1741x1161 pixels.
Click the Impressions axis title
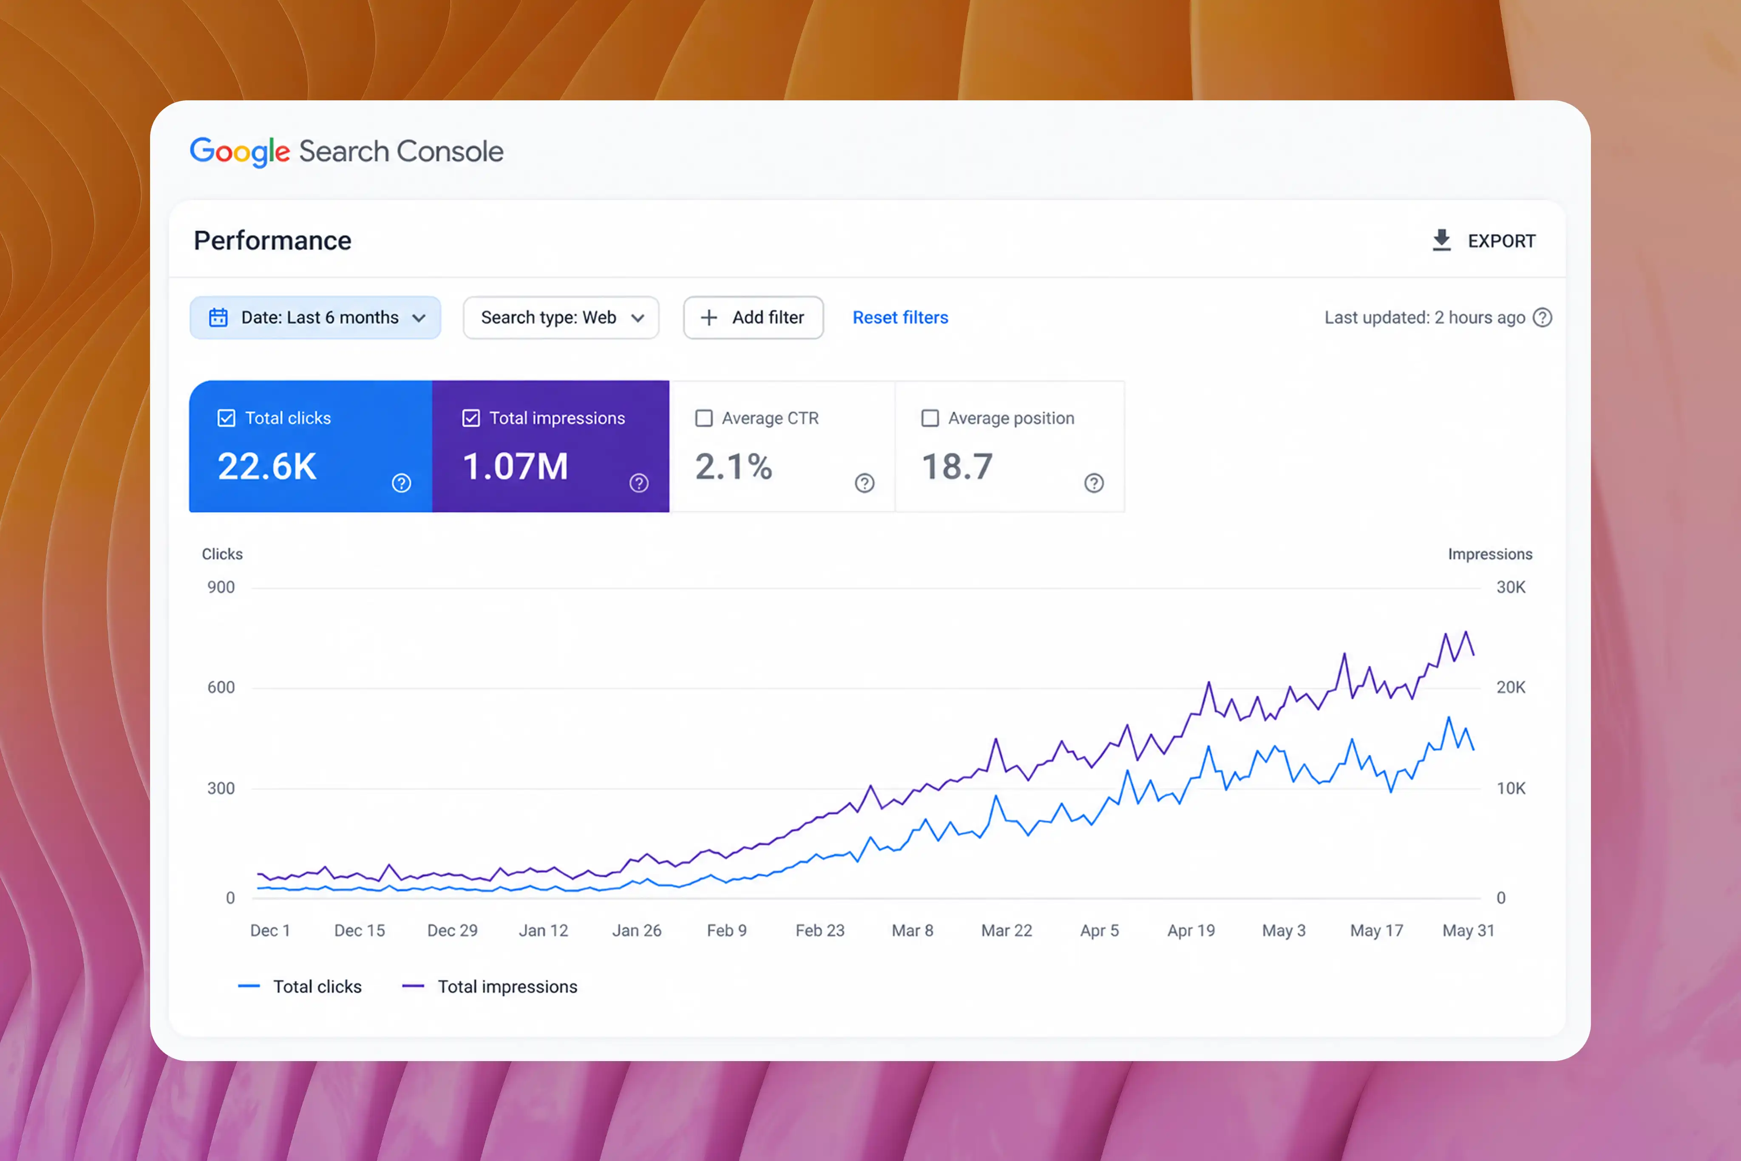coord(1490,554)
